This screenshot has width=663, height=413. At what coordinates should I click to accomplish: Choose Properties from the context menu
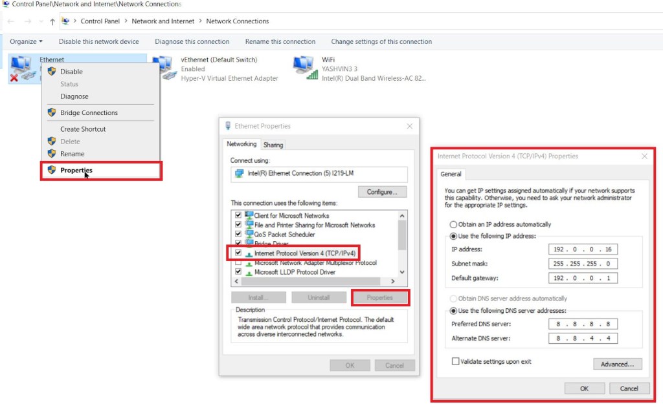coord(76,171)
